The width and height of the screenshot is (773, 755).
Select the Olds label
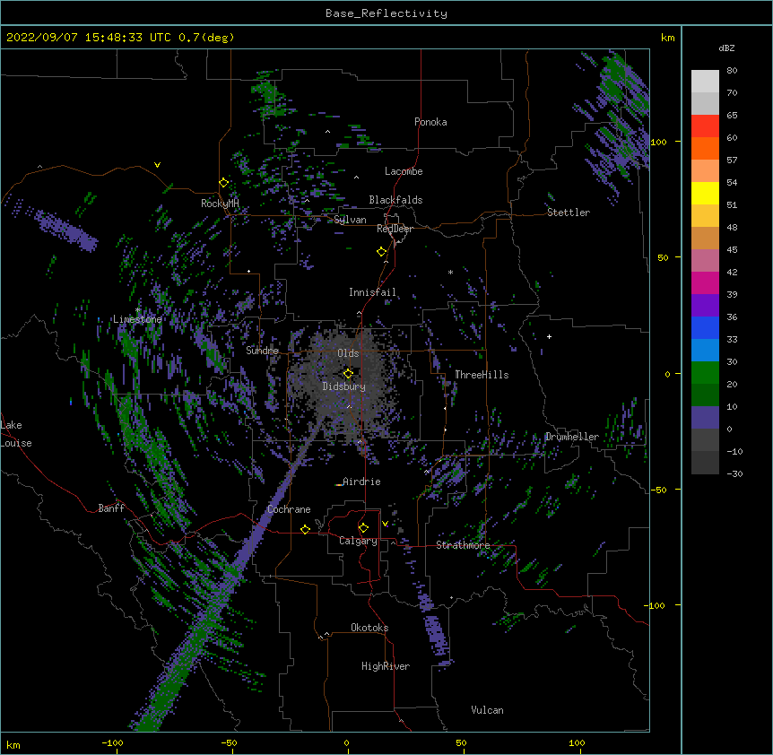coord(348,353)
